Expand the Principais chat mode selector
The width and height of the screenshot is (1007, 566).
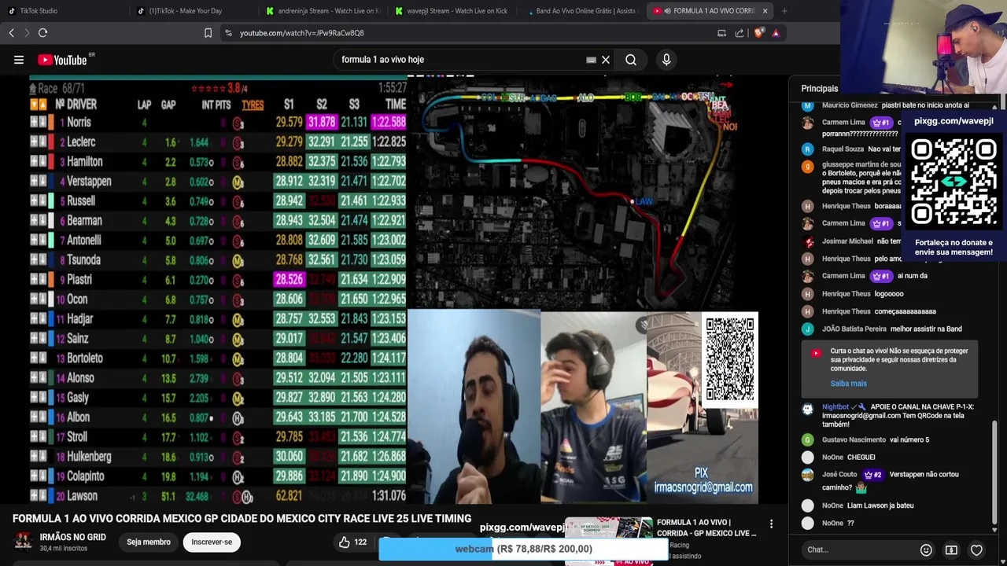coord(820,89)
